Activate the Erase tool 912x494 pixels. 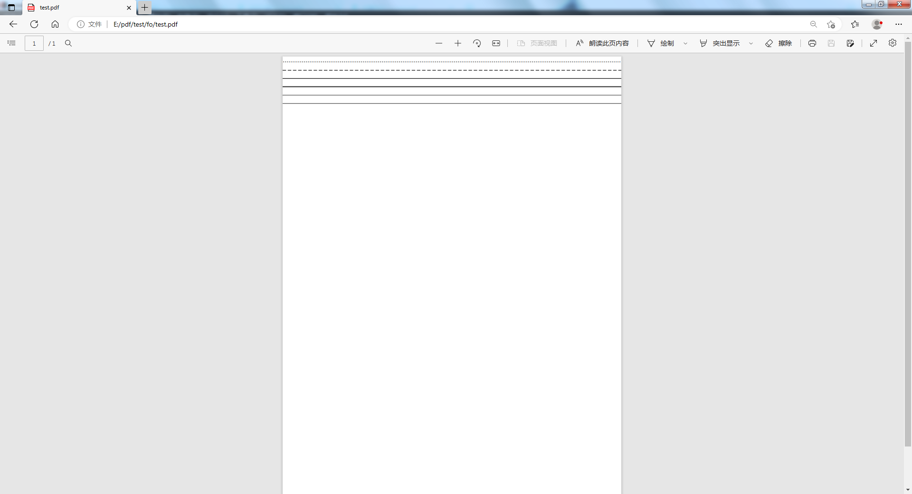779,43
